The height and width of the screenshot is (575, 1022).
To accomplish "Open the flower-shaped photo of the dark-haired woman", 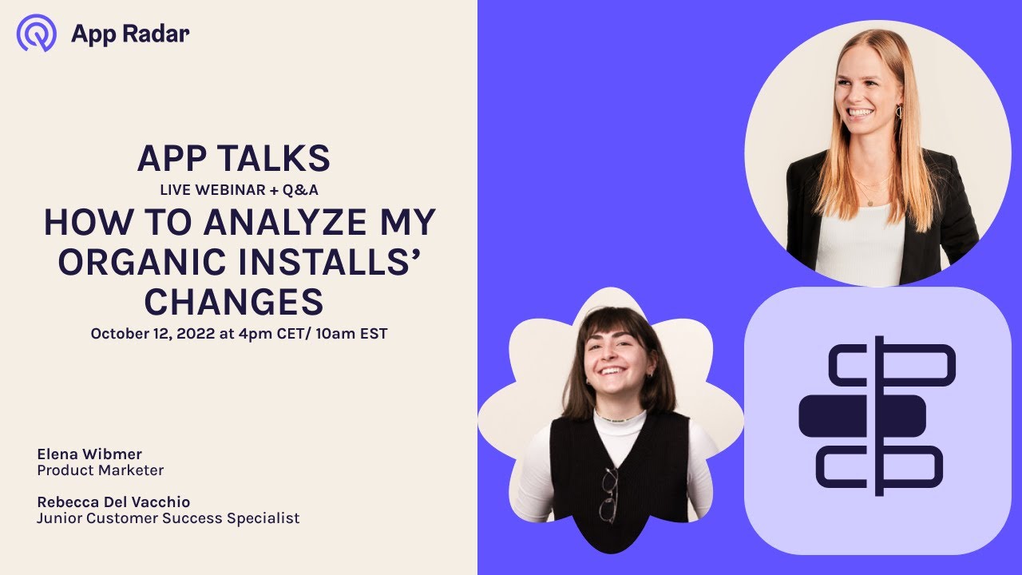I will (611, 420).
